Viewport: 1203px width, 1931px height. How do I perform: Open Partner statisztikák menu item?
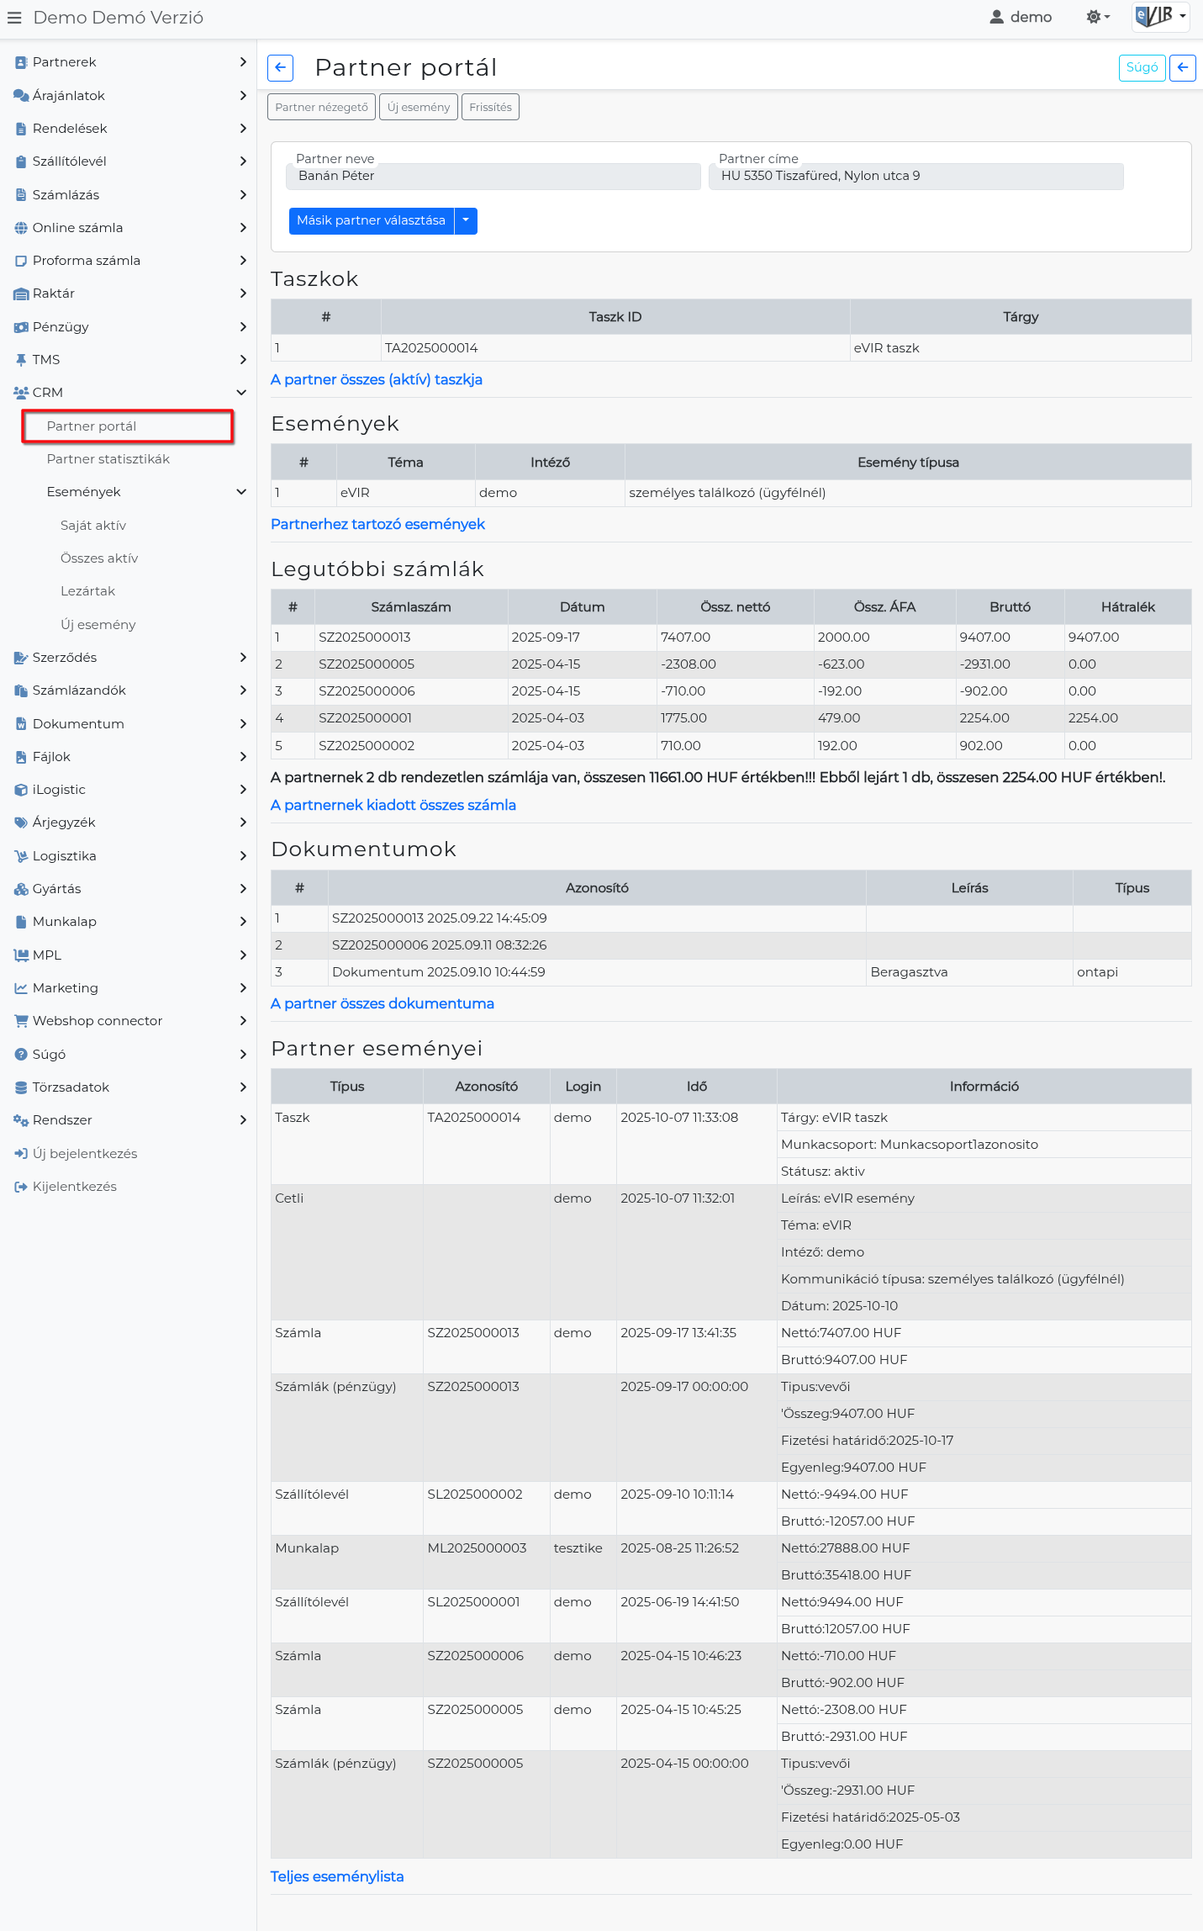tap(108, 459)
